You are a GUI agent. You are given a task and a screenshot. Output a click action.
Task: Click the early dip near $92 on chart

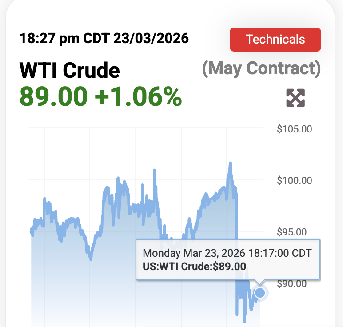click(91, 259)
